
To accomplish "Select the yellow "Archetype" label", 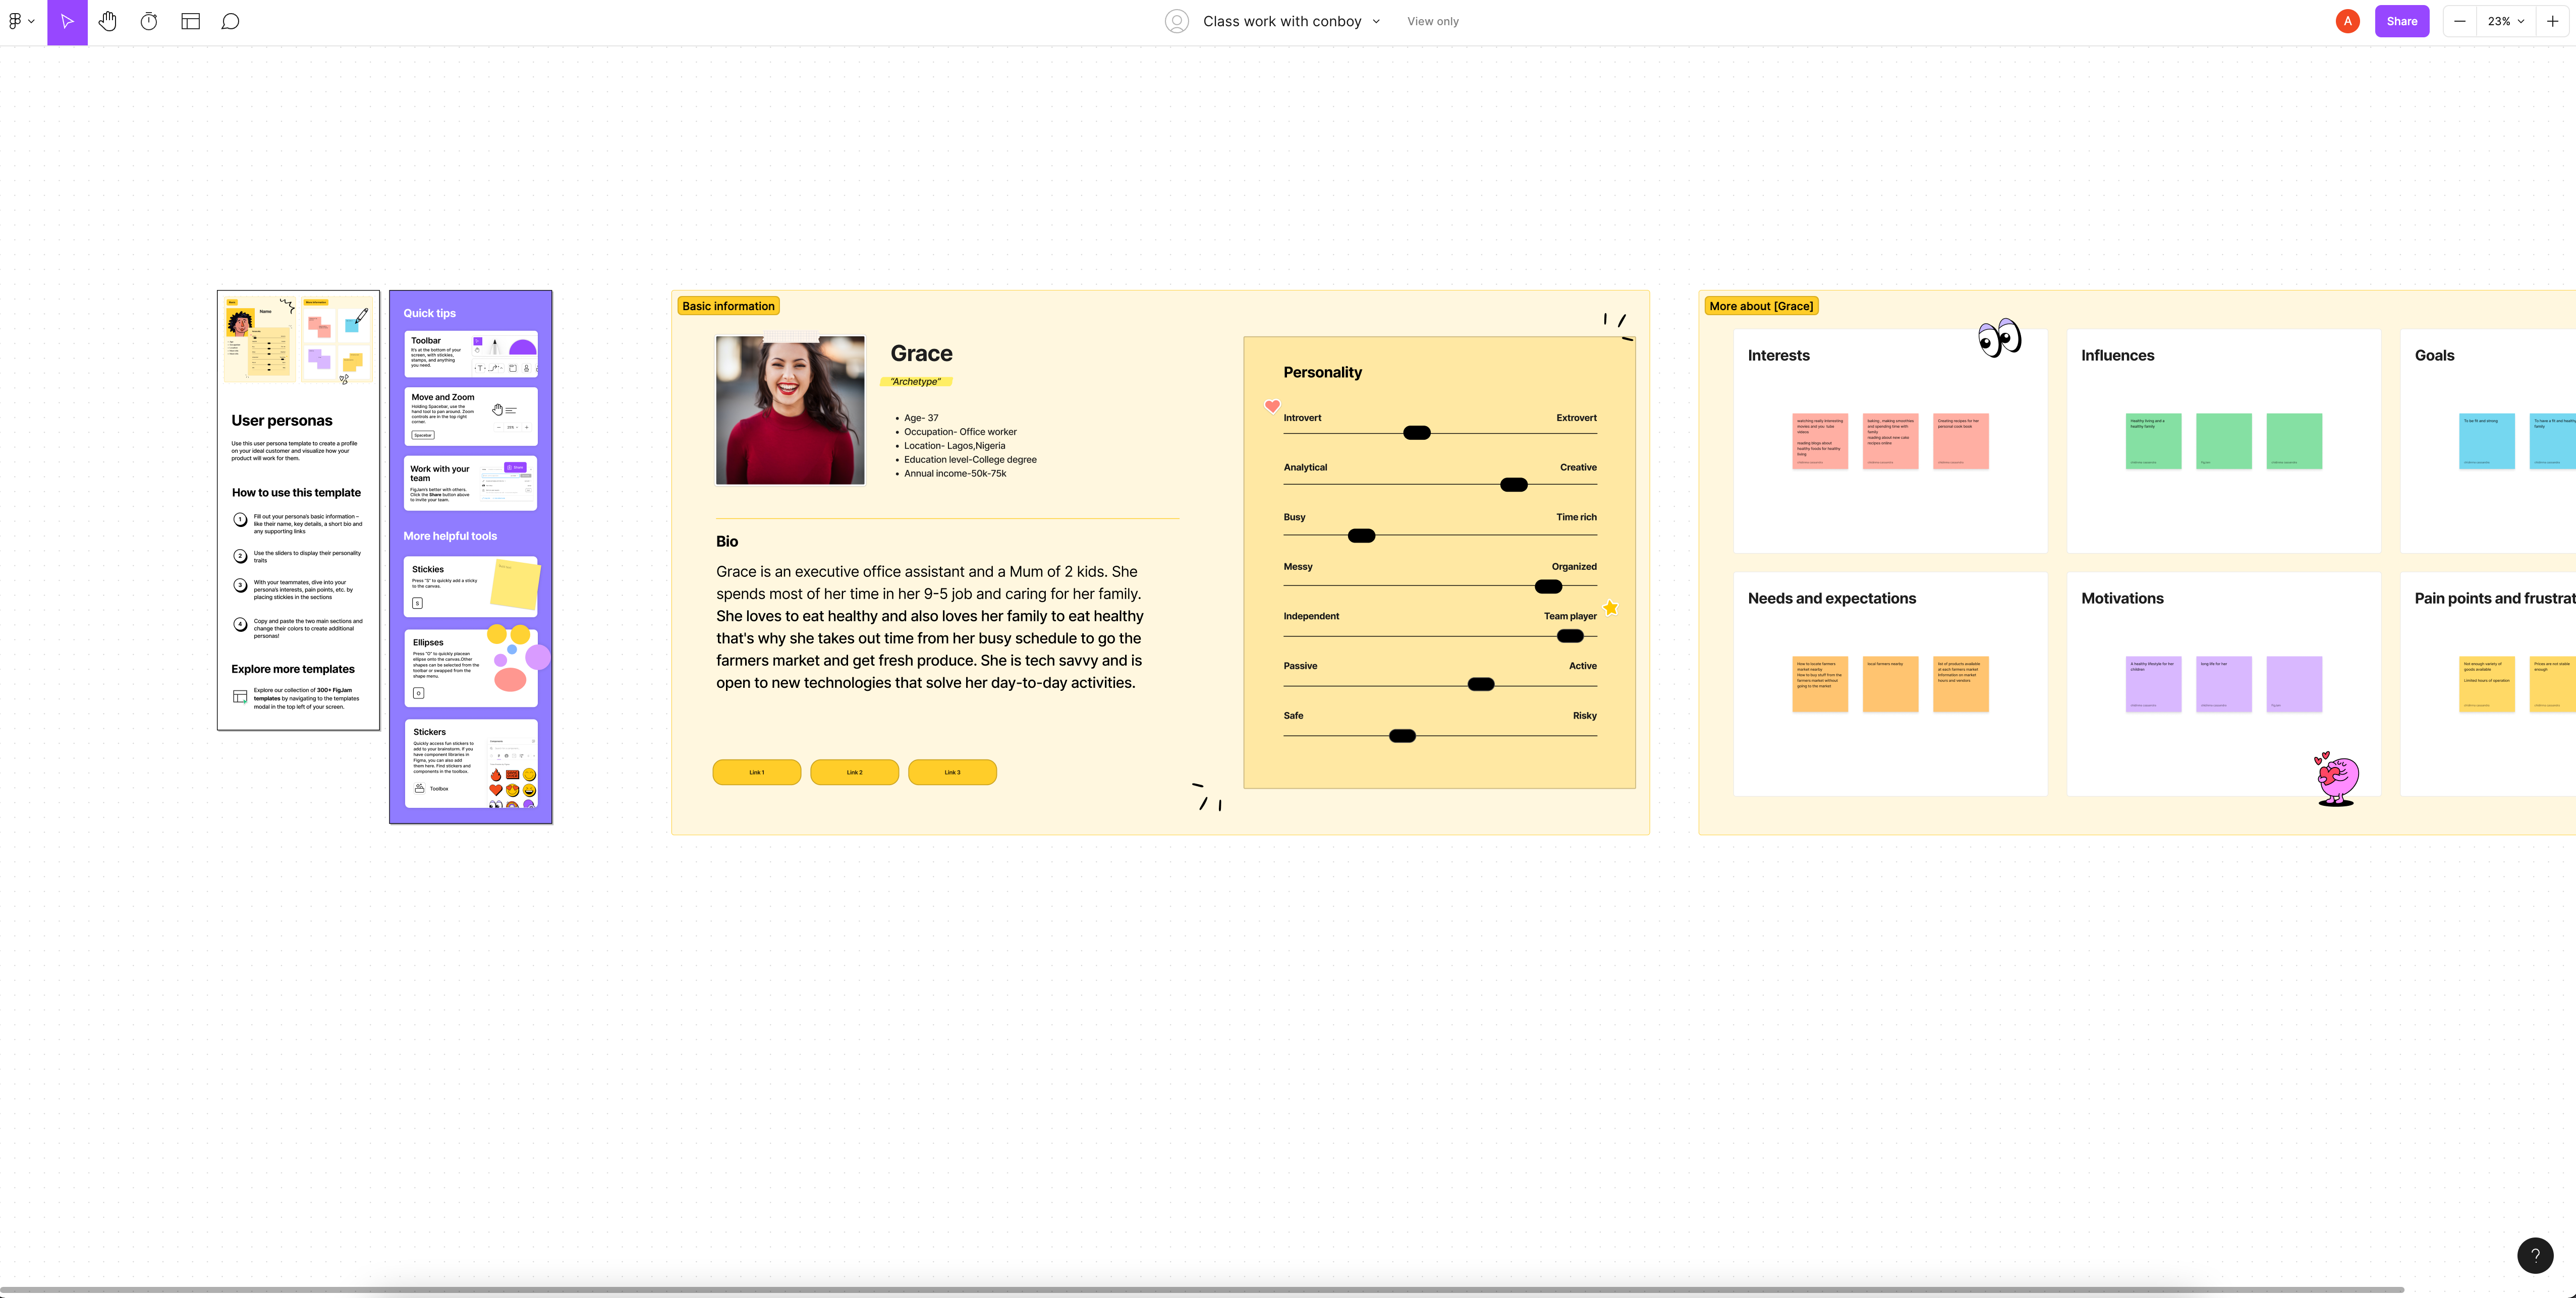I will tap(915, 382).
